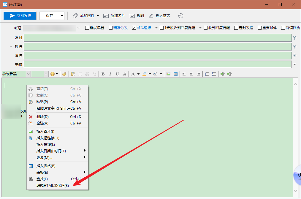Mark as 重要邮件 with the checkbox
Screen dimensions: 301x199
[x=259, y=28]
